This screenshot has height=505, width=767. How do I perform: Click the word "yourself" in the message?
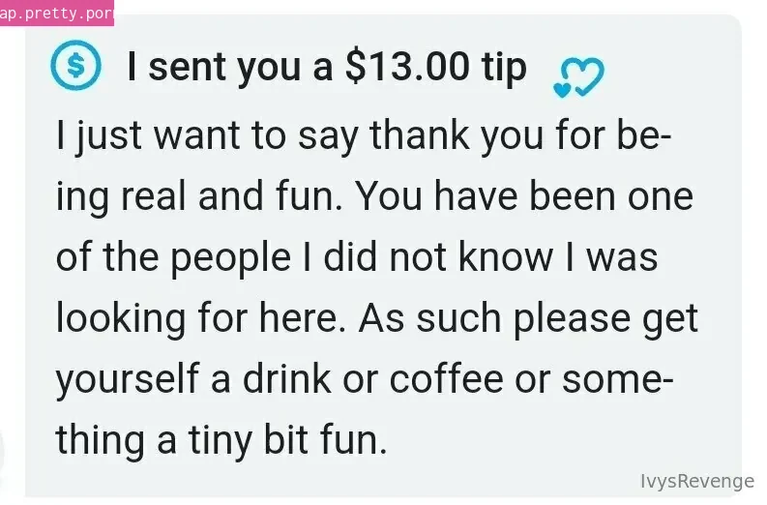pyautogui.click(x=127, y=380)
